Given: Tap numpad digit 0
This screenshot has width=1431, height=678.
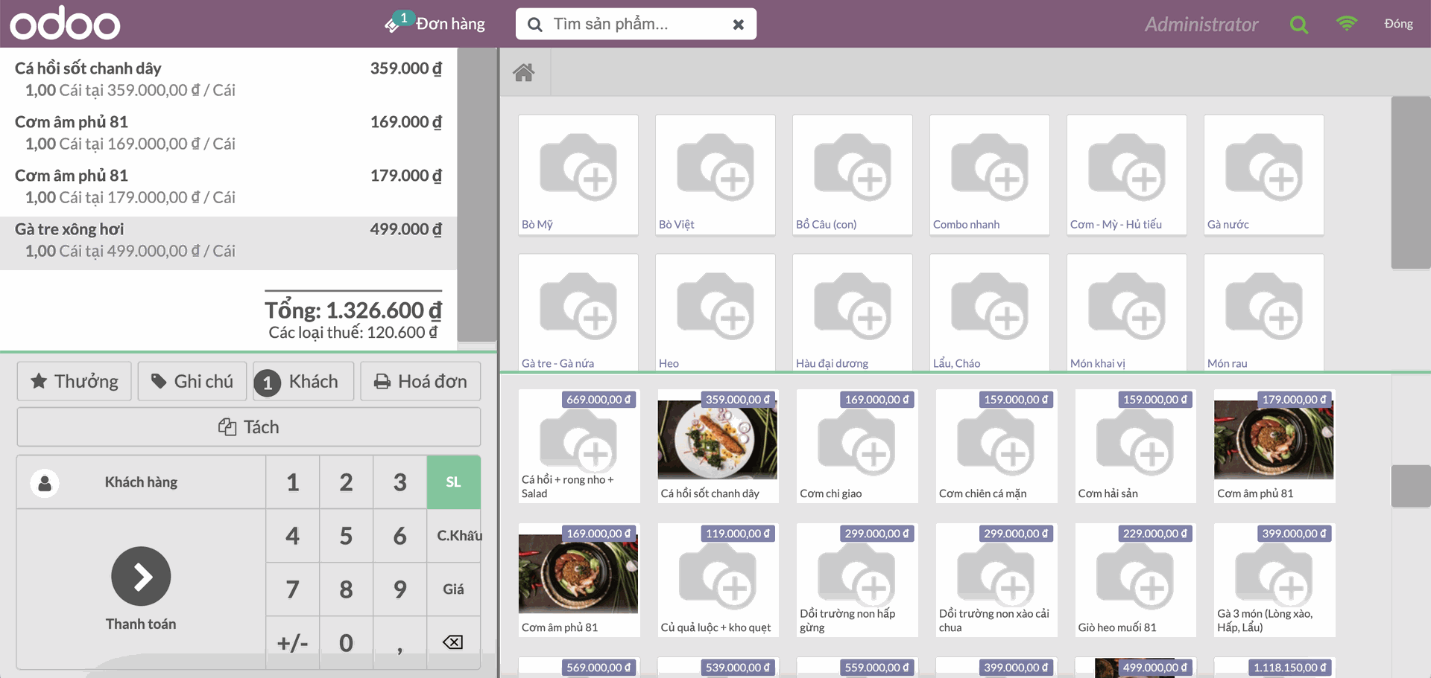Looking at the screenshot, I should (346, 642).
